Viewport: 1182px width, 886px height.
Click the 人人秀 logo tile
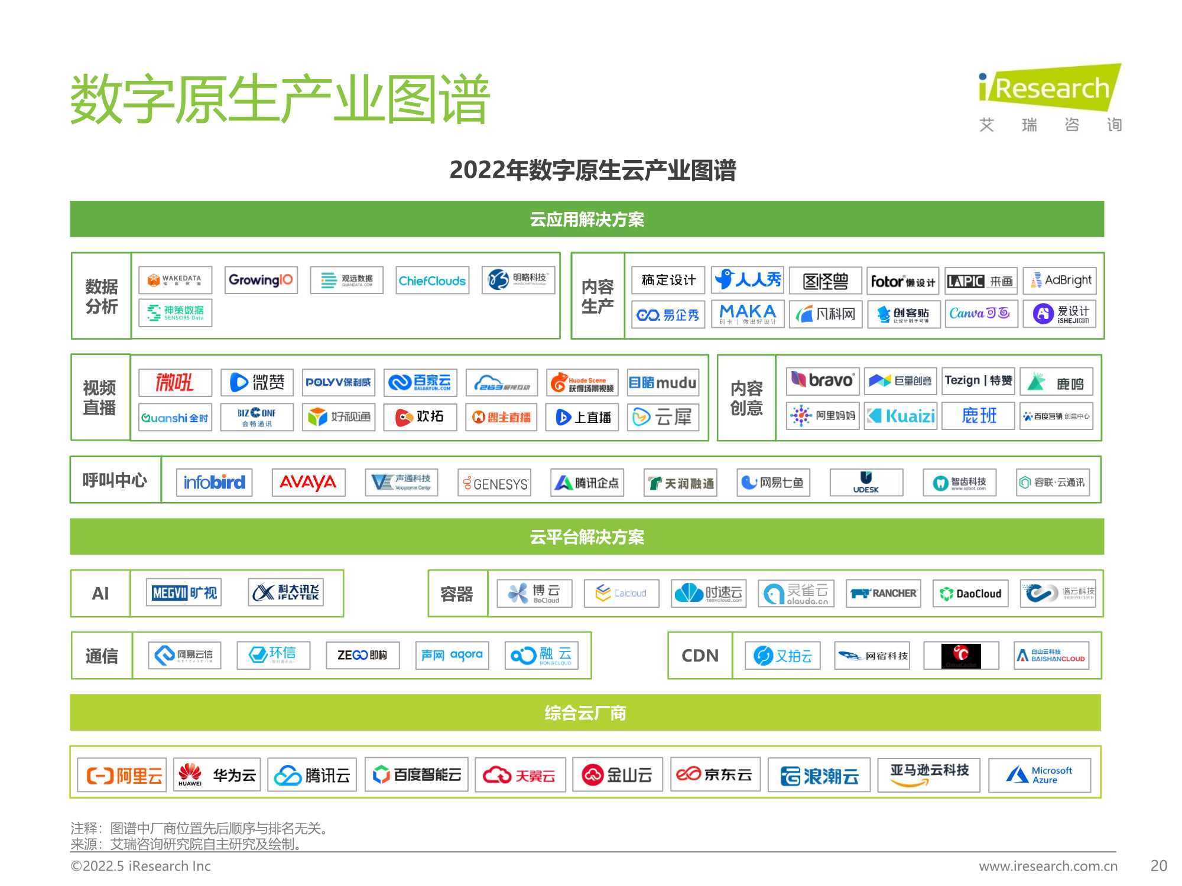[x=748, y=280]
